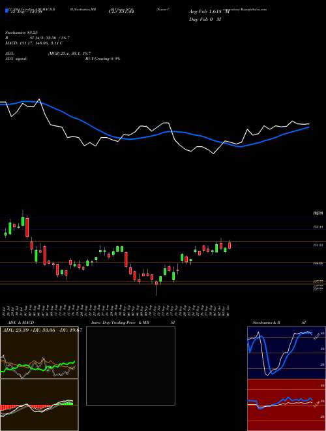The height and width of the screenshot is (431, 326).
Task: Click the 'Stochastics: 83.23' reading
Action: pyautogui.click(x=22, y=32)
